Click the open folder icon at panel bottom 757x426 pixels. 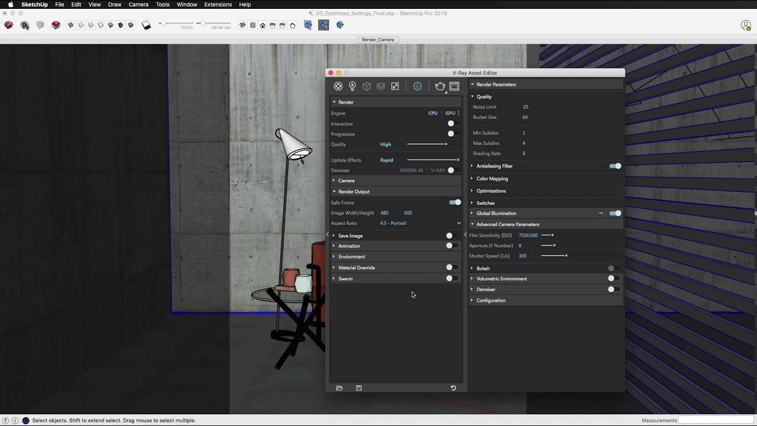tap(339, 388)
